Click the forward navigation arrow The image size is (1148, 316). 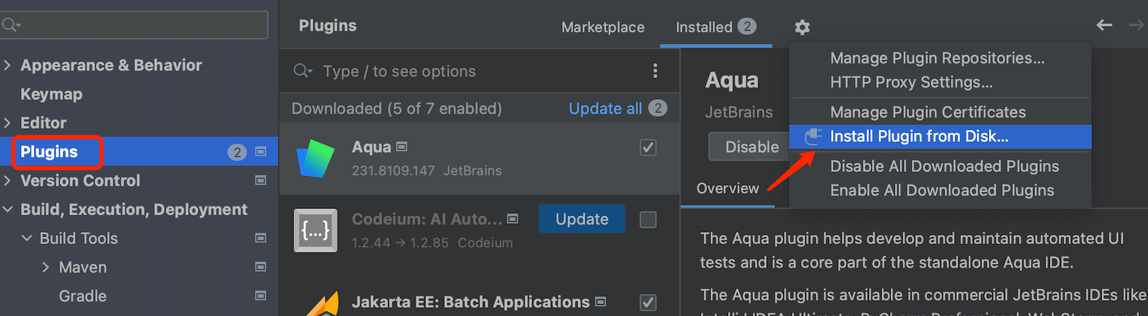click(1137, 25)
